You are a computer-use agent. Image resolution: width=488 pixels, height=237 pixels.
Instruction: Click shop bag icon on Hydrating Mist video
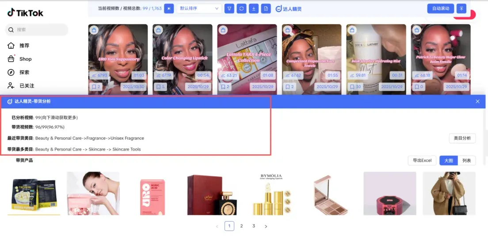pyautogui.click(x=352, y=30)
